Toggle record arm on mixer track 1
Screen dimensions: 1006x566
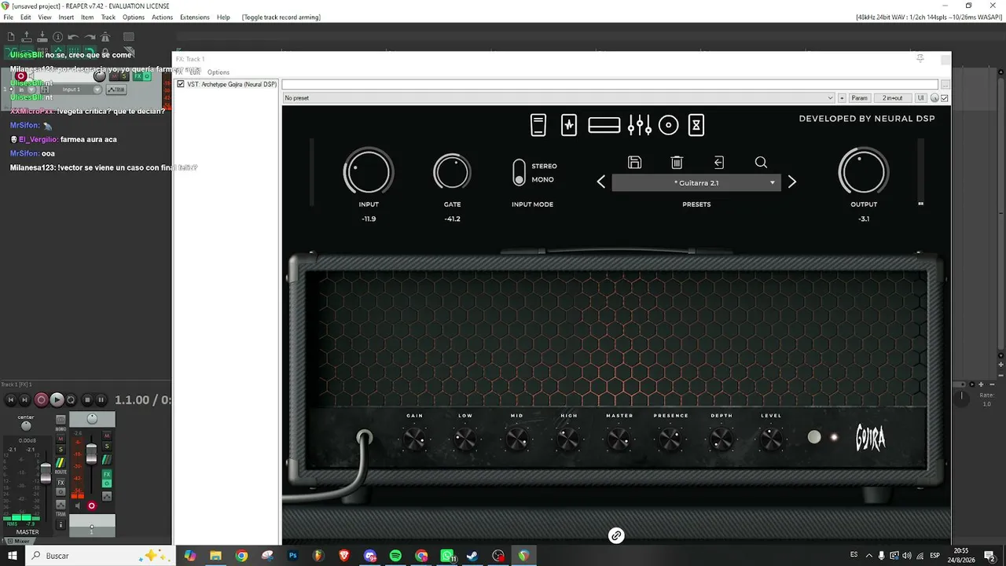pos(92,505)
